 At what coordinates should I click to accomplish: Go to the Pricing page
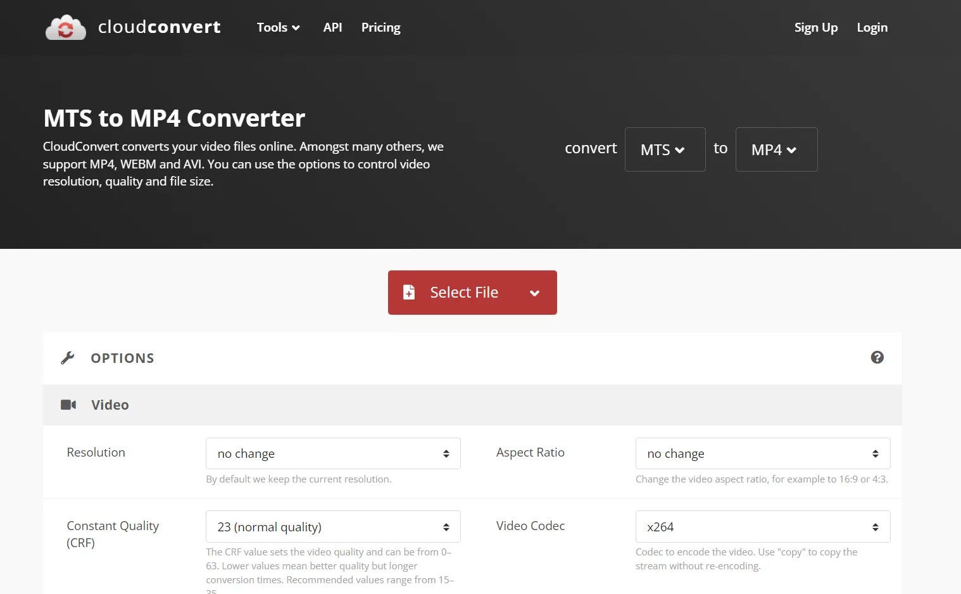380,27
